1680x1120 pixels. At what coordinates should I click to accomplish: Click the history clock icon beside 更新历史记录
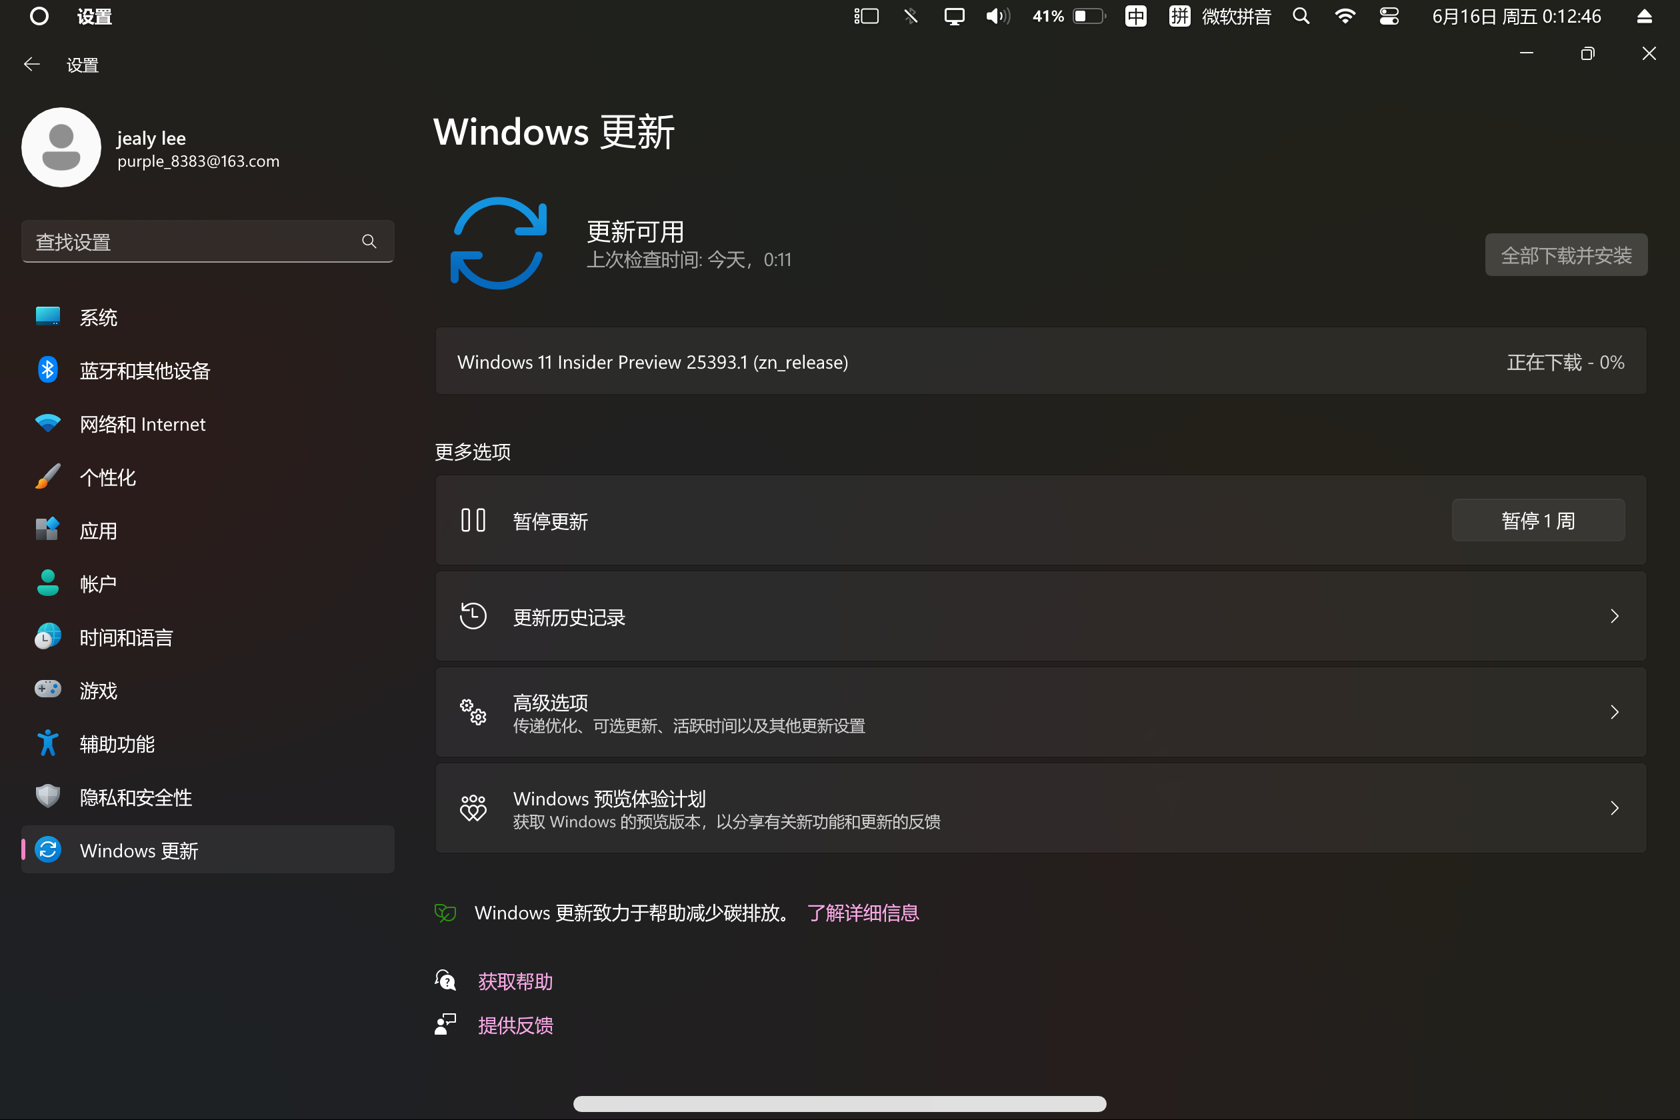(x=473, y=617)
